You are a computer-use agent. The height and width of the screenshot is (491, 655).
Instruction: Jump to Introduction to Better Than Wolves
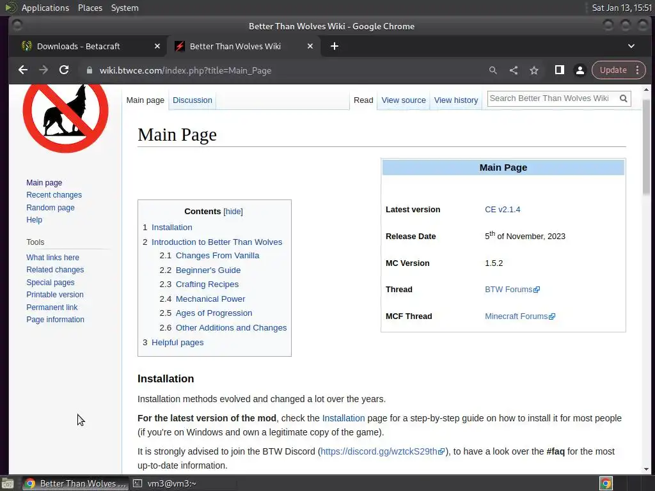[x=217, y=242]
